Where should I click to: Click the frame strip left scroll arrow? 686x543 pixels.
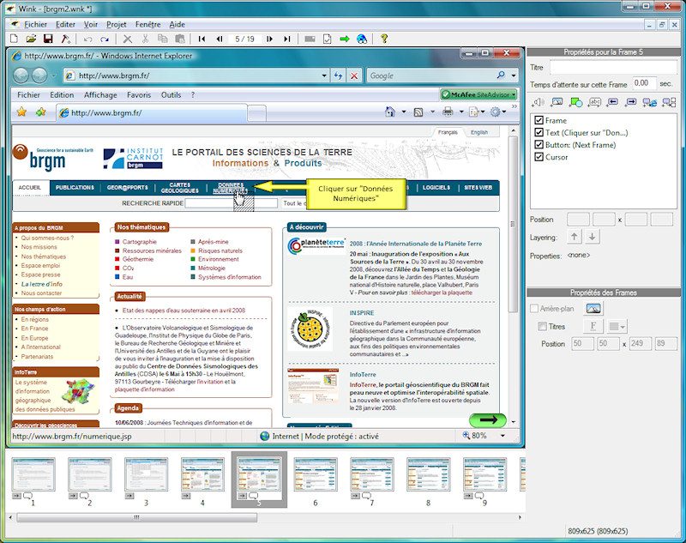tap(10, 517)
